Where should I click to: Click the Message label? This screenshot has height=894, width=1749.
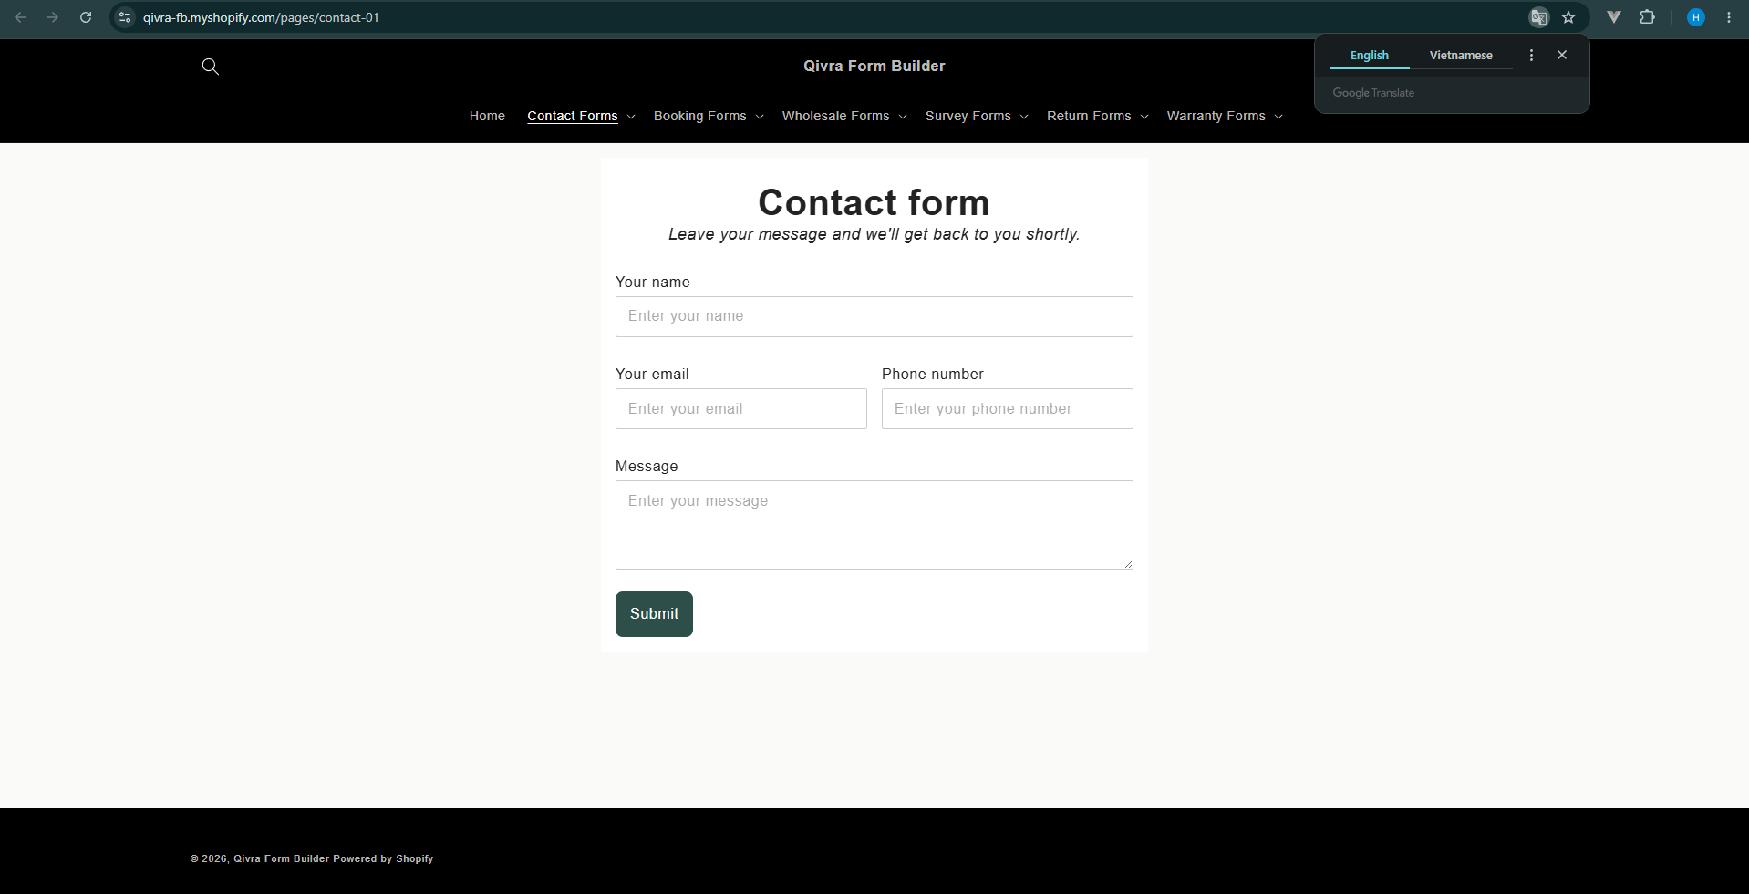(x=647, y=466)
